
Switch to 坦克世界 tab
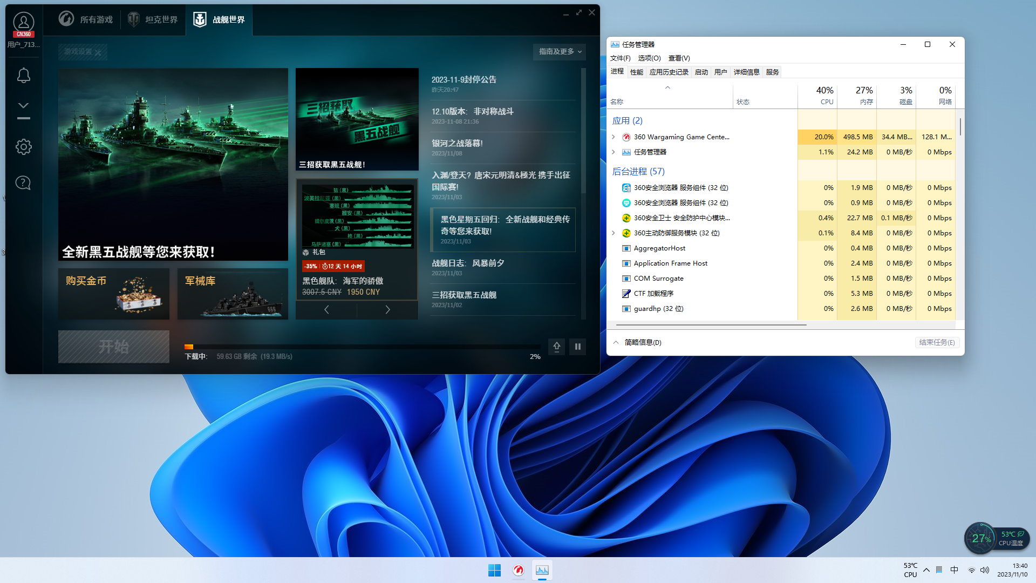click(153, 19)
